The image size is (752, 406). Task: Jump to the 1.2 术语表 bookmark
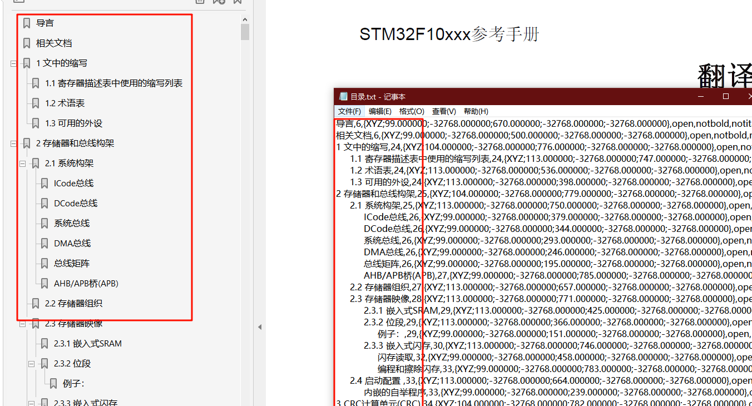pos(65,103)
